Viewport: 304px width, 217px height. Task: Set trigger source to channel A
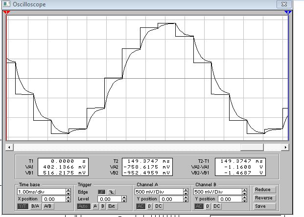95,206
